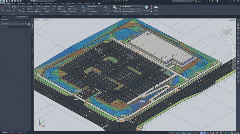Image resolution: width=240 pixels, height=134 pixels.
Task: Add a new layout with the plus button
Action: click(25, 132)
